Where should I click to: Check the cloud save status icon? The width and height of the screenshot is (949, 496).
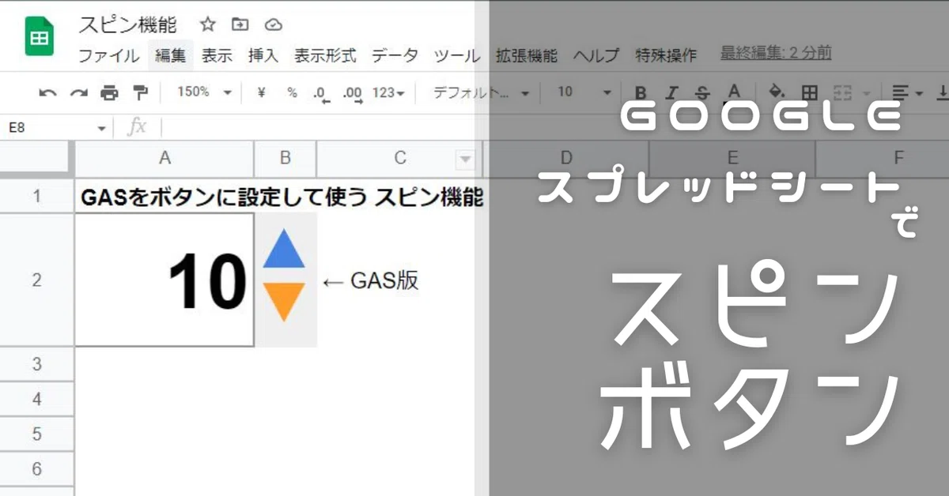(273, 25)
